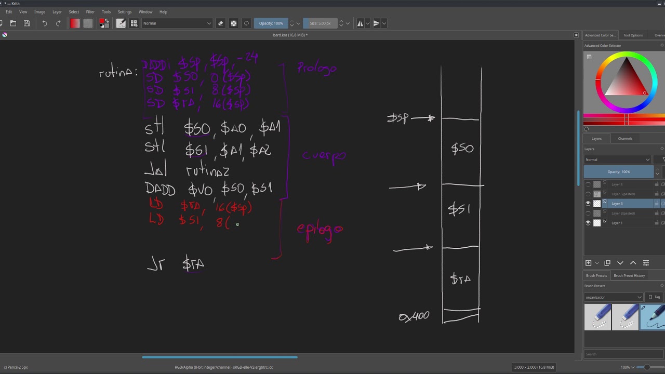Adjust the brush Opacity 100% slider
The height and width of the screenshot is (374, 665).
pos(271,23)
